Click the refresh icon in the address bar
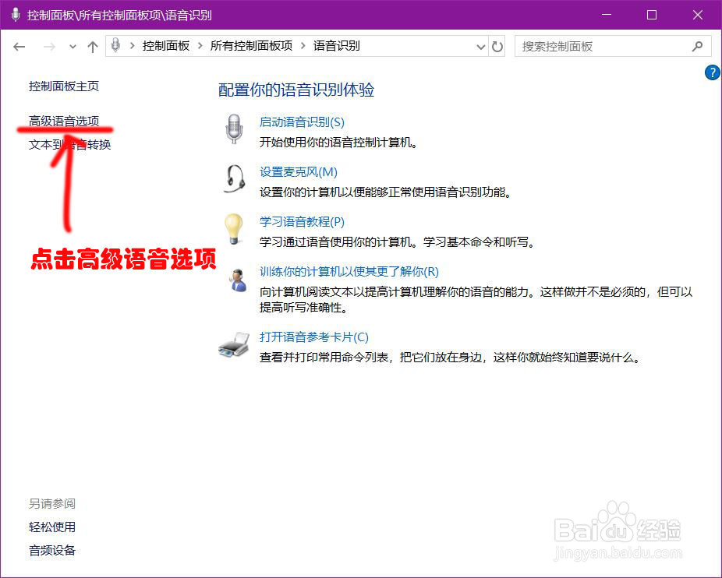 (498, 46)
